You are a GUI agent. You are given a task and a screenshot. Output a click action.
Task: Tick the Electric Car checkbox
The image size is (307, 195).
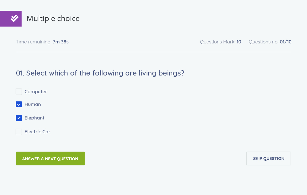(19, 132)
